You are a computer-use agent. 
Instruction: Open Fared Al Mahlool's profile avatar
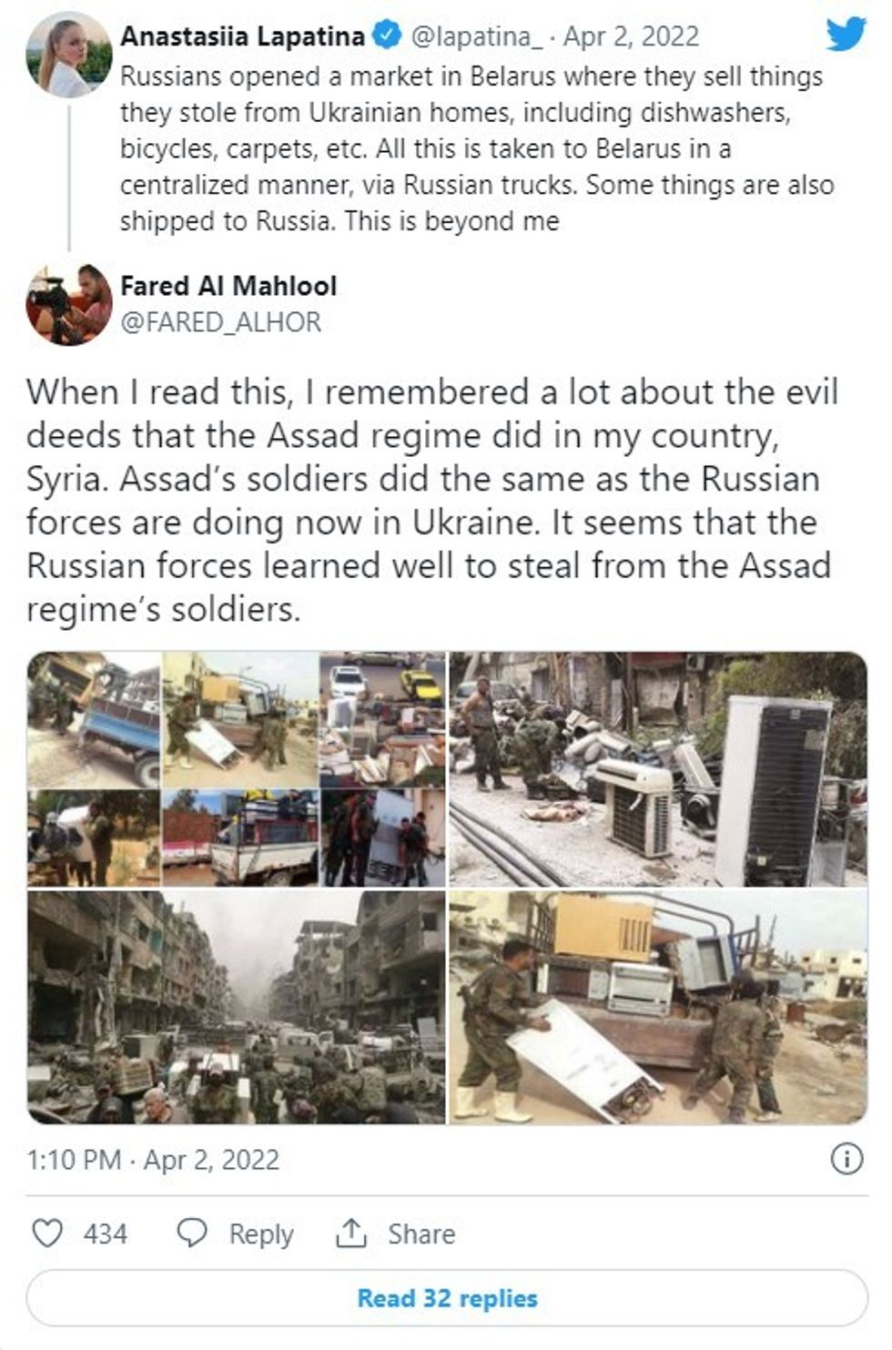(x=69, y=304)
